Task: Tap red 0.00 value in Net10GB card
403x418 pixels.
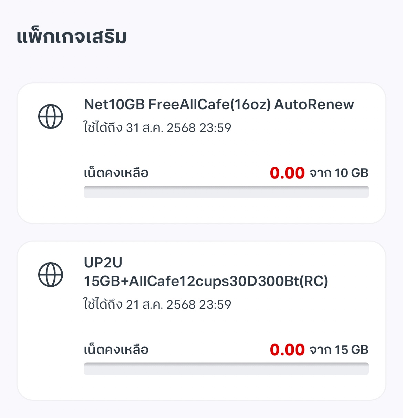Action: point(287,173)
